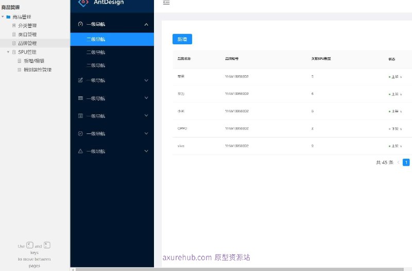Click SPU count 6 in 华为 row
Screen dimensions: 412x271
313,94
